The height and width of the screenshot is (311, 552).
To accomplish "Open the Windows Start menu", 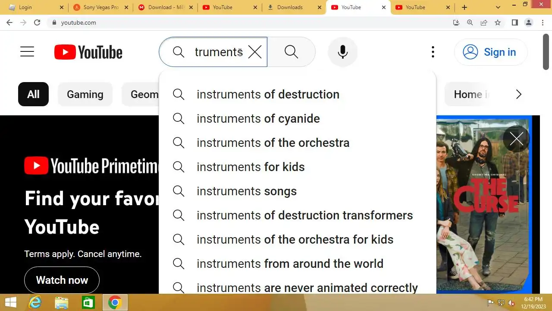I will tap(10, 302).
